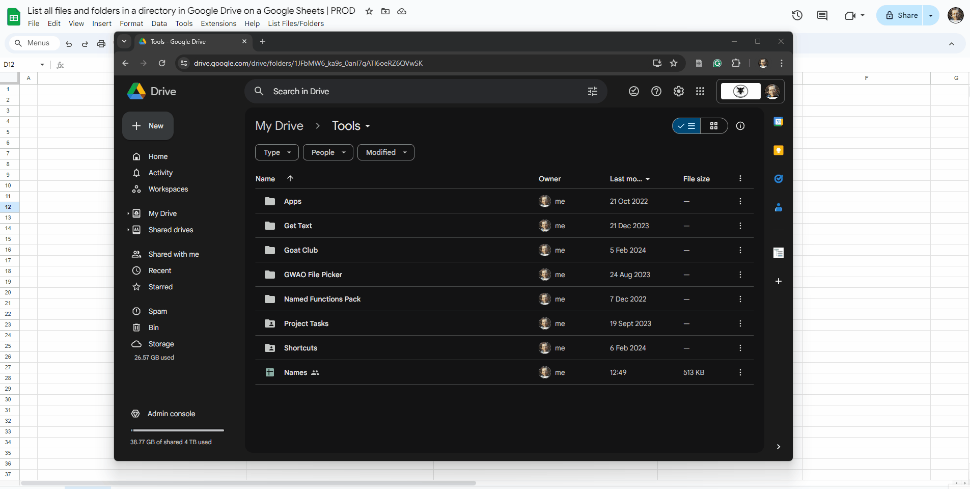Open new Chrome tab with plus button
The height and width of the screenshot is (489, 970).
coord(263,41)
